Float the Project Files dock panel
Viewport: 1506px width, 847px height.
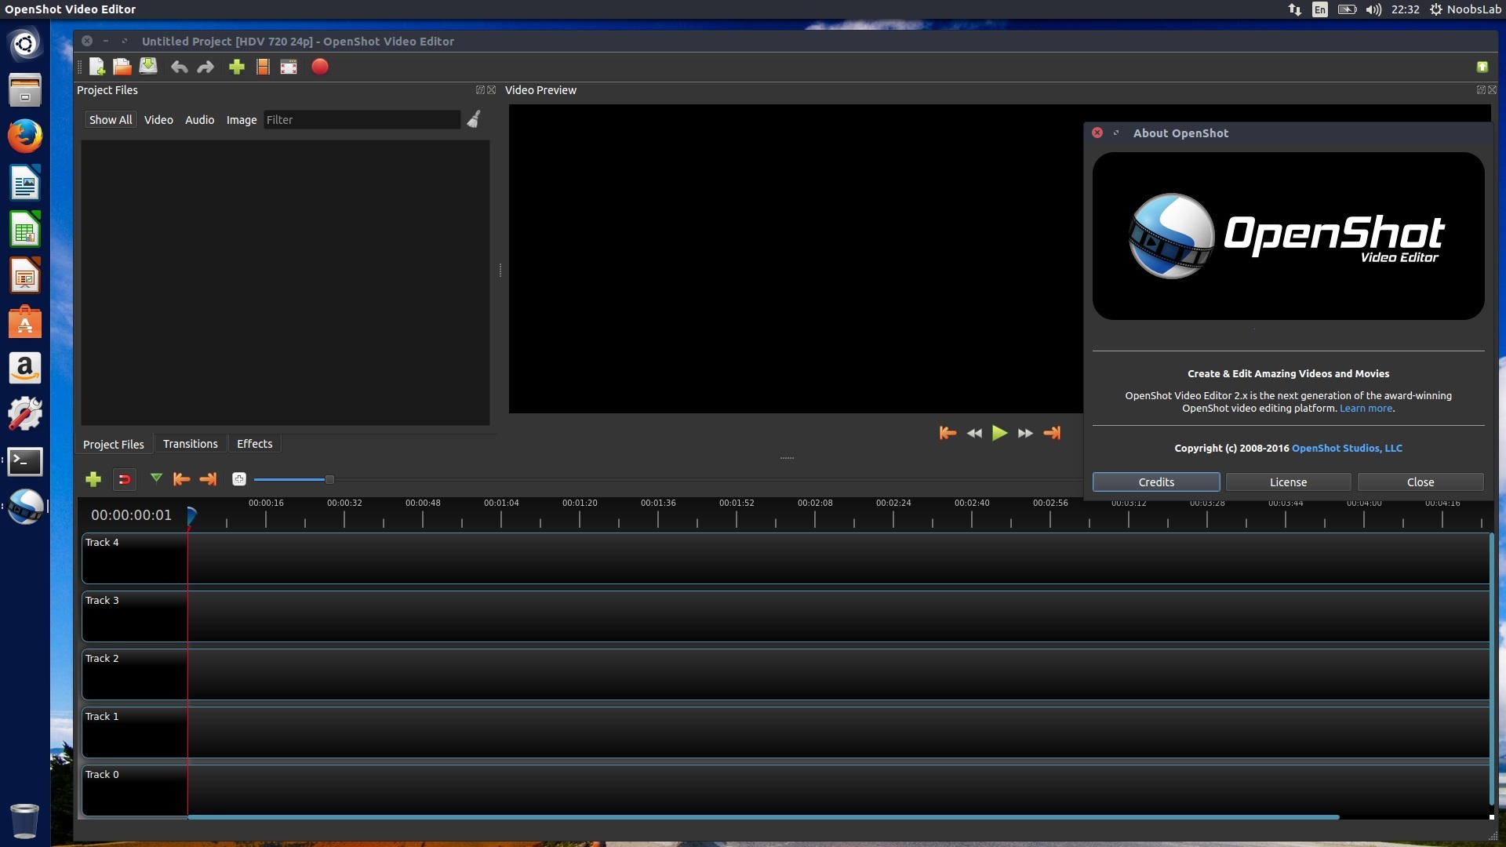(480, 90)
